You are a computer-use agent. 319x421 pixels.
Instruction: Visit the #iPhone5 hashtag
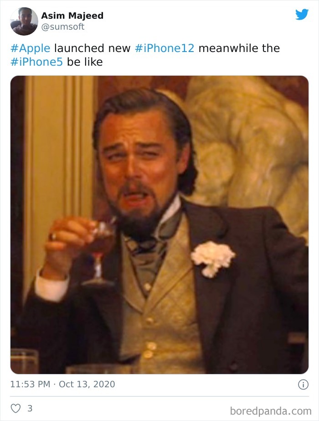point(36,62)
